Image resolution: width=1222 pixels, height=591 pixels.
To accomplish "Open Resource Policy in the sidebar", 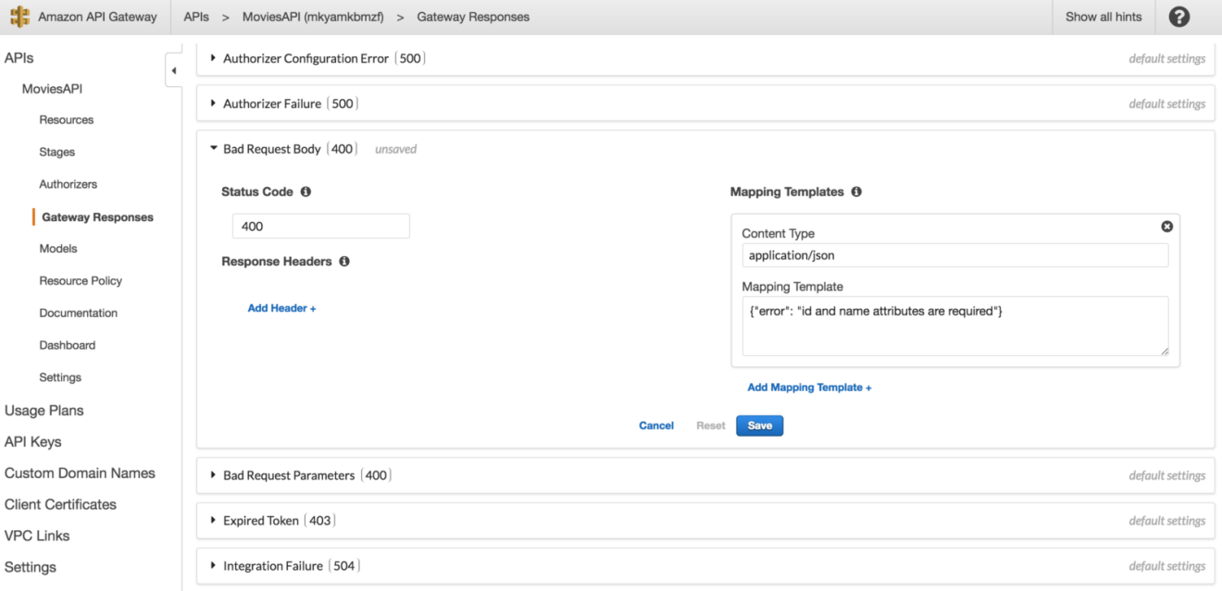I will (x=81, y=281).
